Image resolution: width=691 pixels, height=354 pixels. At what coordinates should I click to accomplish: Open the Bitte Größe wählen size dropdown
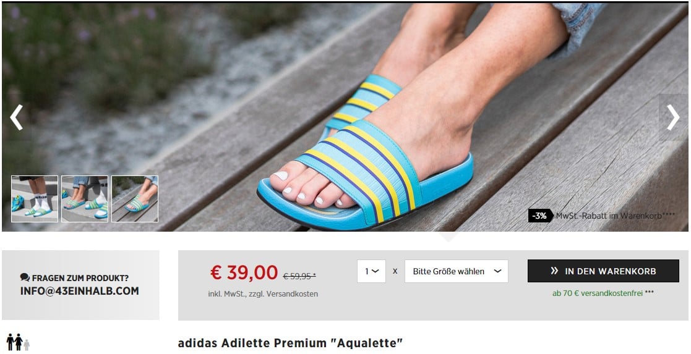(x=456, y=271)
